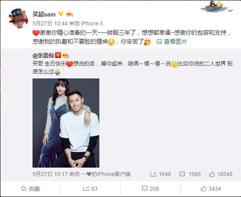Open the original post's 1586 comments

coord(190,174)
